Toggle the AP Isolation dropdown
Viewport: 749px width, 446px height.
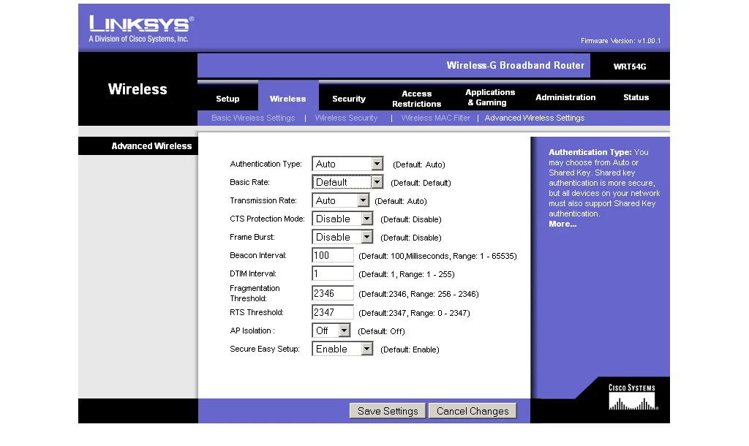click(x=331, y=330)
